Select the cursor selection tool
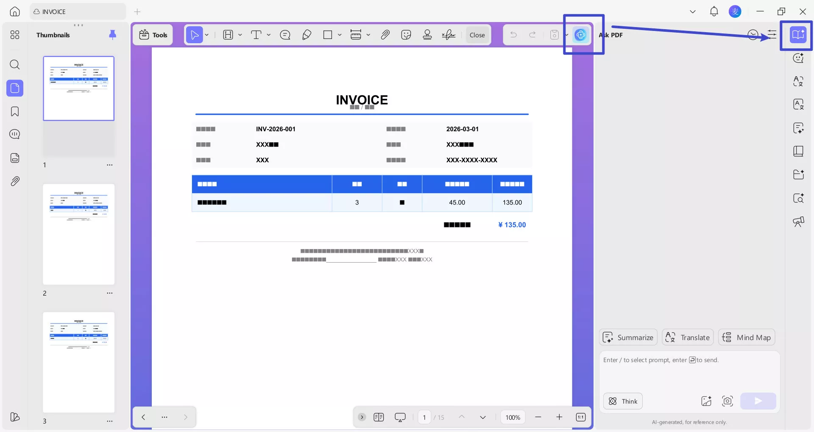Screen dimensions: 814x432 click(195, 35)
